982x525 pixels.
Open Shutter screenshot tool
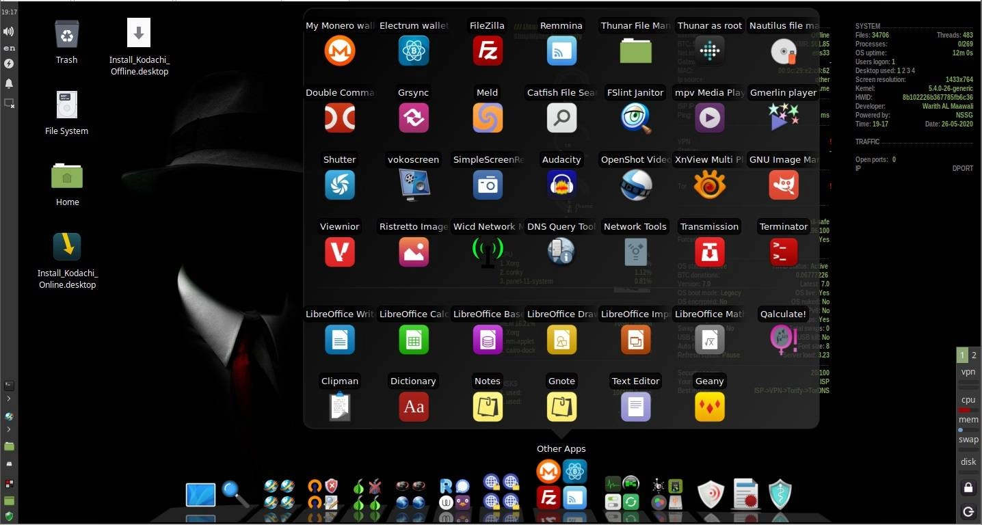coord(340,185)
